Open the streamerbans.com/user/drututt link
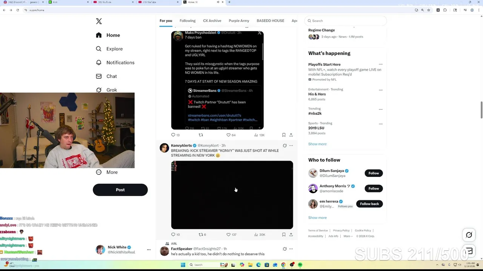Viewport: 483px width, 271px height. (214, 116)
